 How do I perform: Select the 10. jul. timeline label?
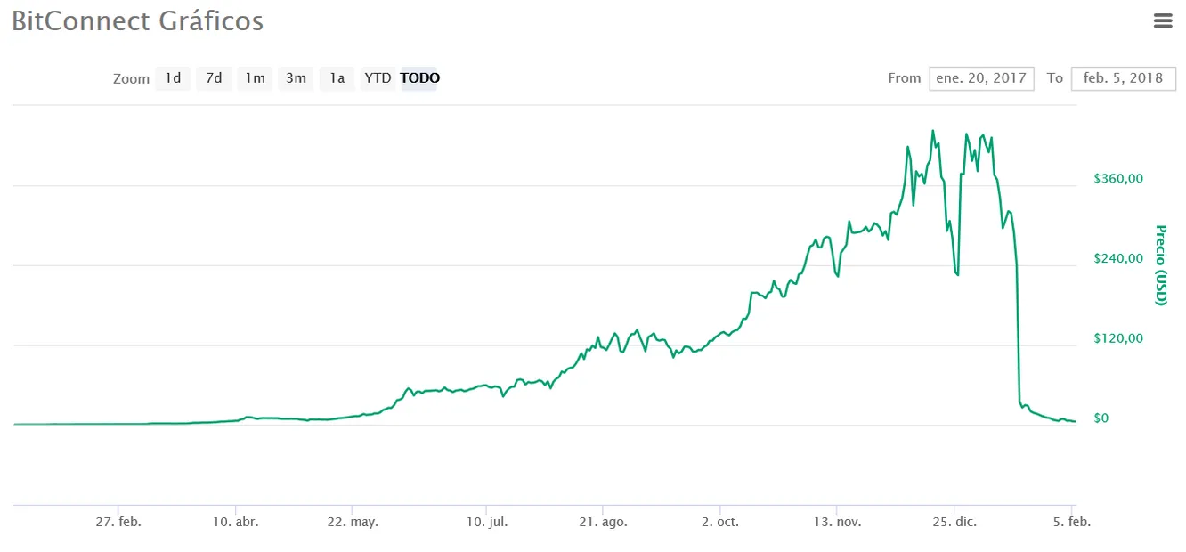486,522
